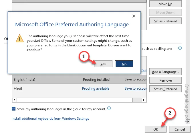
Task: Toggle Store my authoring languages in cloud
Action: tap(14, 109)
